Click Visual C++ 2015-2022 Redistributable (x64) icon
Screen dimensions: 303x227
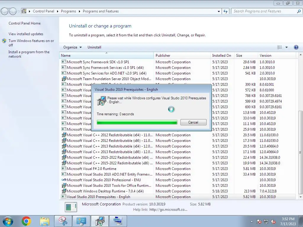(64, 157)
